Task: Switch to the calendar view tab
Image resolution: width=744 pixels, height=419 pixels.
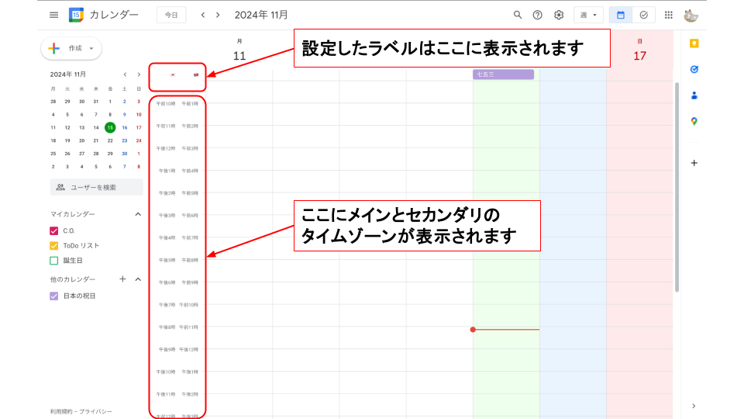Action: (x=621, y=15)
